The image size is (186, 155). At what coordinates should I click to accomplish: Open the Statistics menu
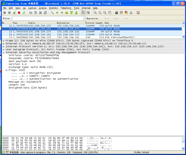53,8
